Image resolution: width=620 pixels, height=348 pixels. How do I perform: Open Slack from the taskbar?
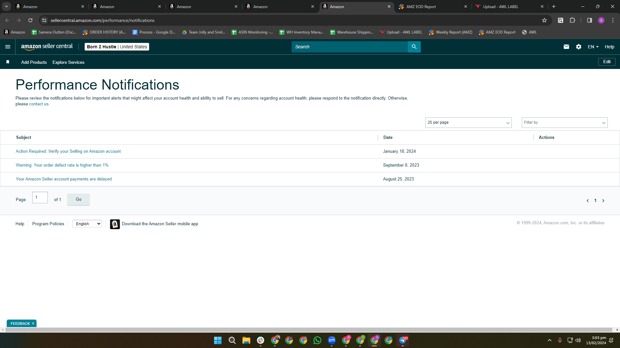pos(260,340)
